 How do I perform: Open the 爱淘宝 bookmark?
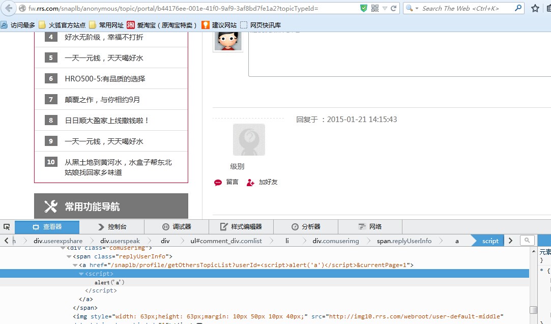pyautogui.click(x=162, y=25)
